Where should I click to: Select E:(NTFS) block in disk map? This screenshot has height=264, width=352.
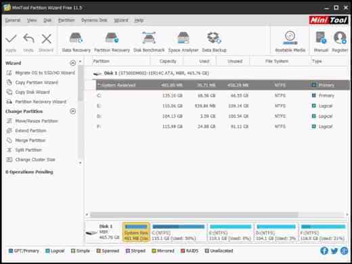point(230,232)
